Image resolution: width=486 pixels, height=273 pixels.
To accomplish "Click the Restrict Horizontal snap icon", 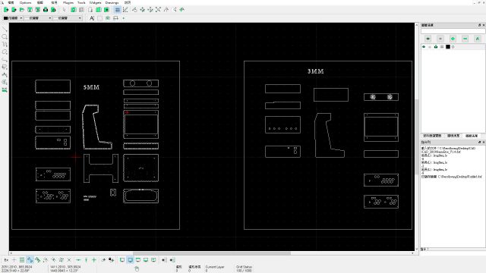I will (x=78, y=260).
